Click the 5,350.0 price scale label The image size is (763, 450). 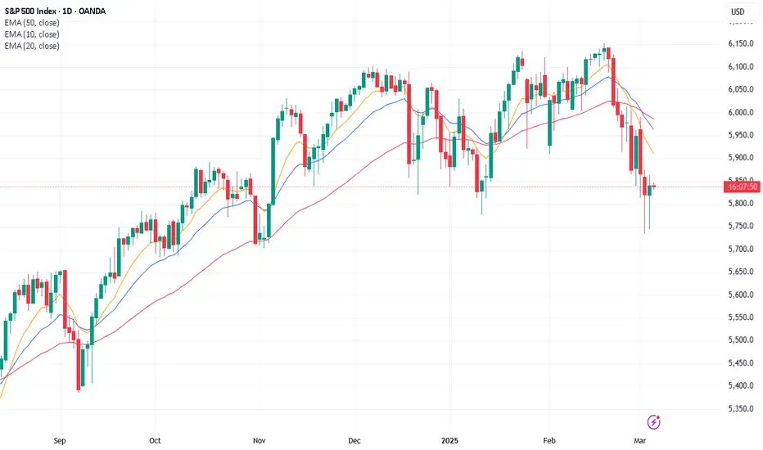click(x=741, y=408)
